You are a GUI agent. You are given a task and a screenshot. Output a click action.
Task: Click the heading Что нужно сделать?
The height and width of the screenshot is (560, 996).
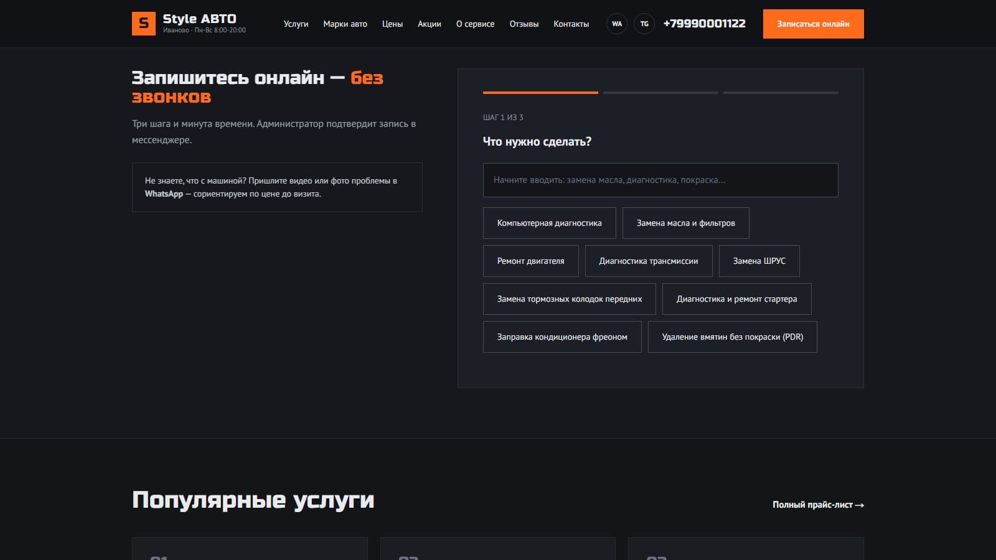tap(537, 141)
